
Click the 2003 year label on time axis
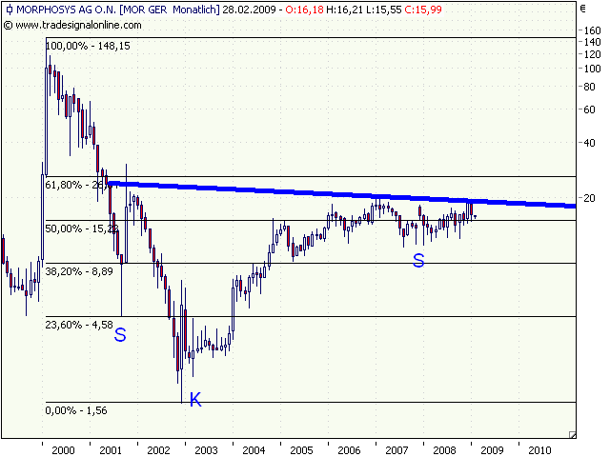click(x=206, y=450)
